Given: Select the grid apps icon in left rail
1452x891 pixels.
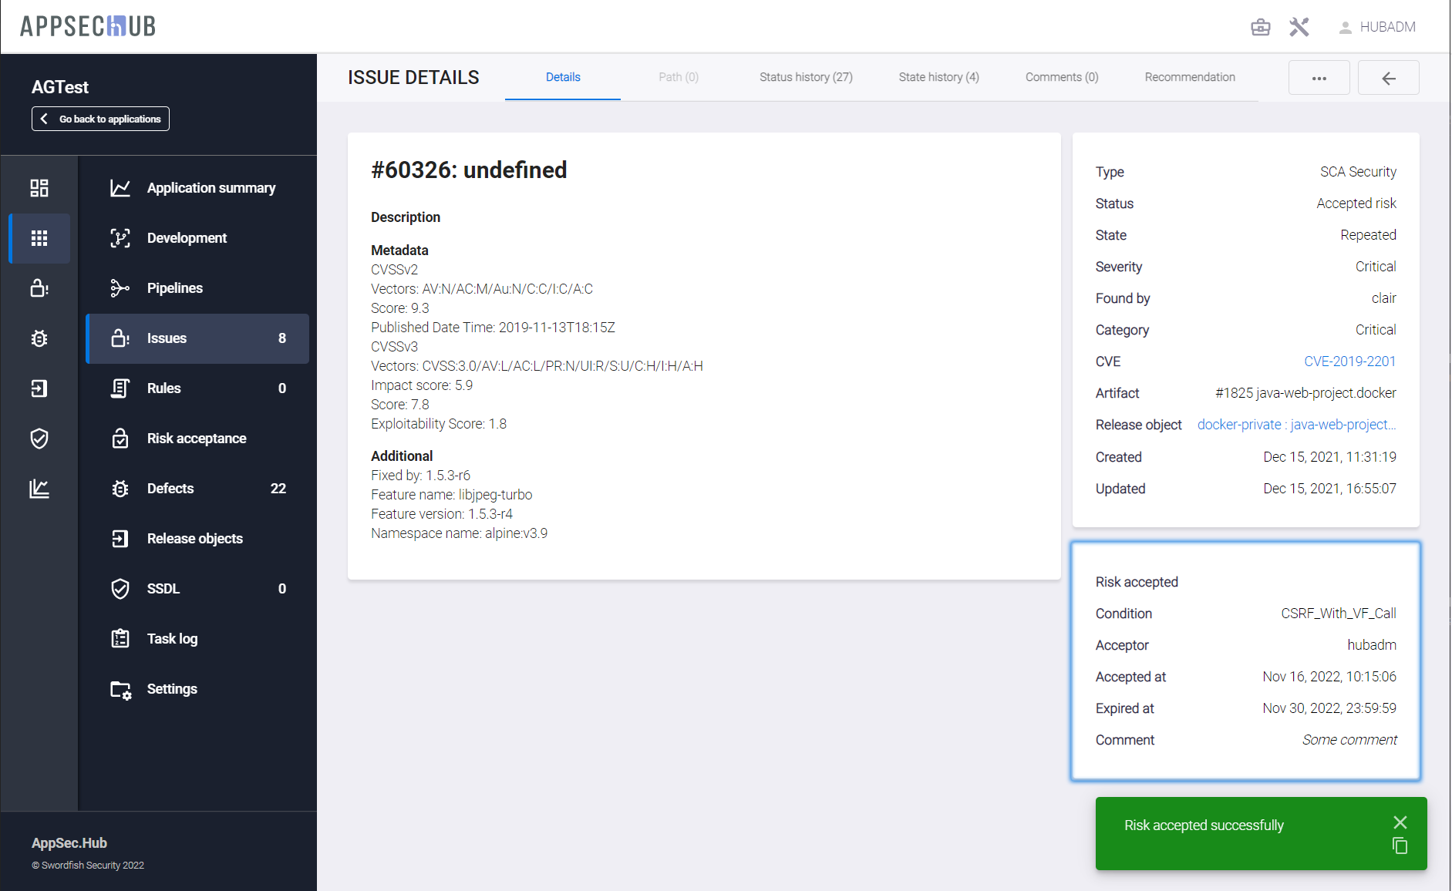Looking at the screenshot, I should pyautogui.click(x=39, y=238).
